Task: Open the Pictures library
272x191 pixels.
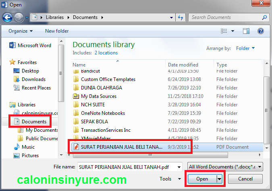Action: pos(26,156)
